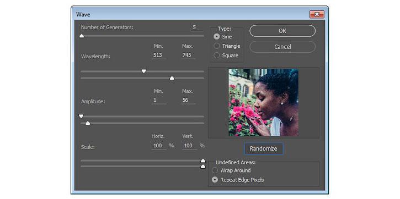Click the Scale Horiz. percentage field

point(159,146)
